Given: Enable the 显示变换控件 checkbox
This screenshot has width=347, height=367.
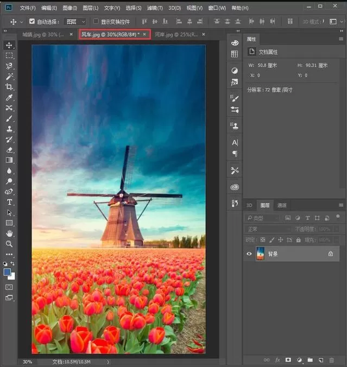Looking at the screenshot, I should tap(96, 22).
